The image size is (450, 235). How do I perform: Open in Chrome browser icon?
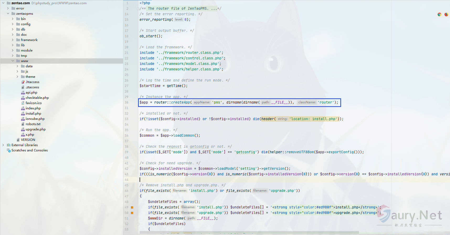(439, 14)
